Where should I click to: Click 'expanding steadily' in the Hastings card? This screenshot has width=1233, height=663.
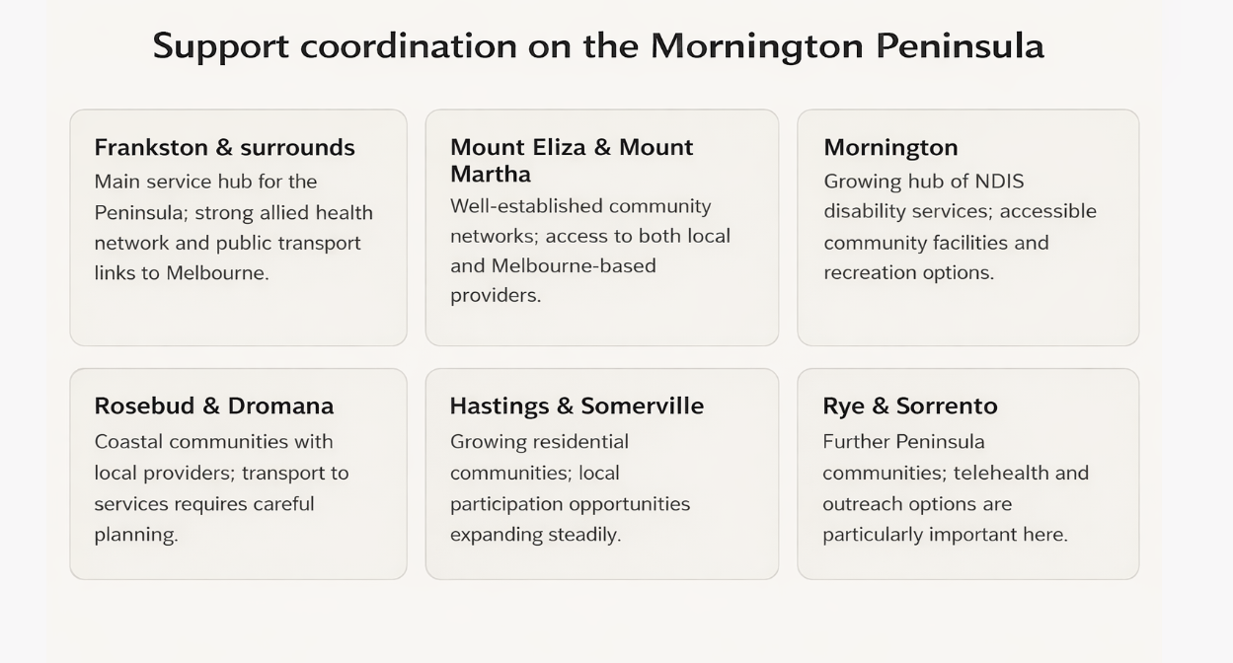pos(535,535)
